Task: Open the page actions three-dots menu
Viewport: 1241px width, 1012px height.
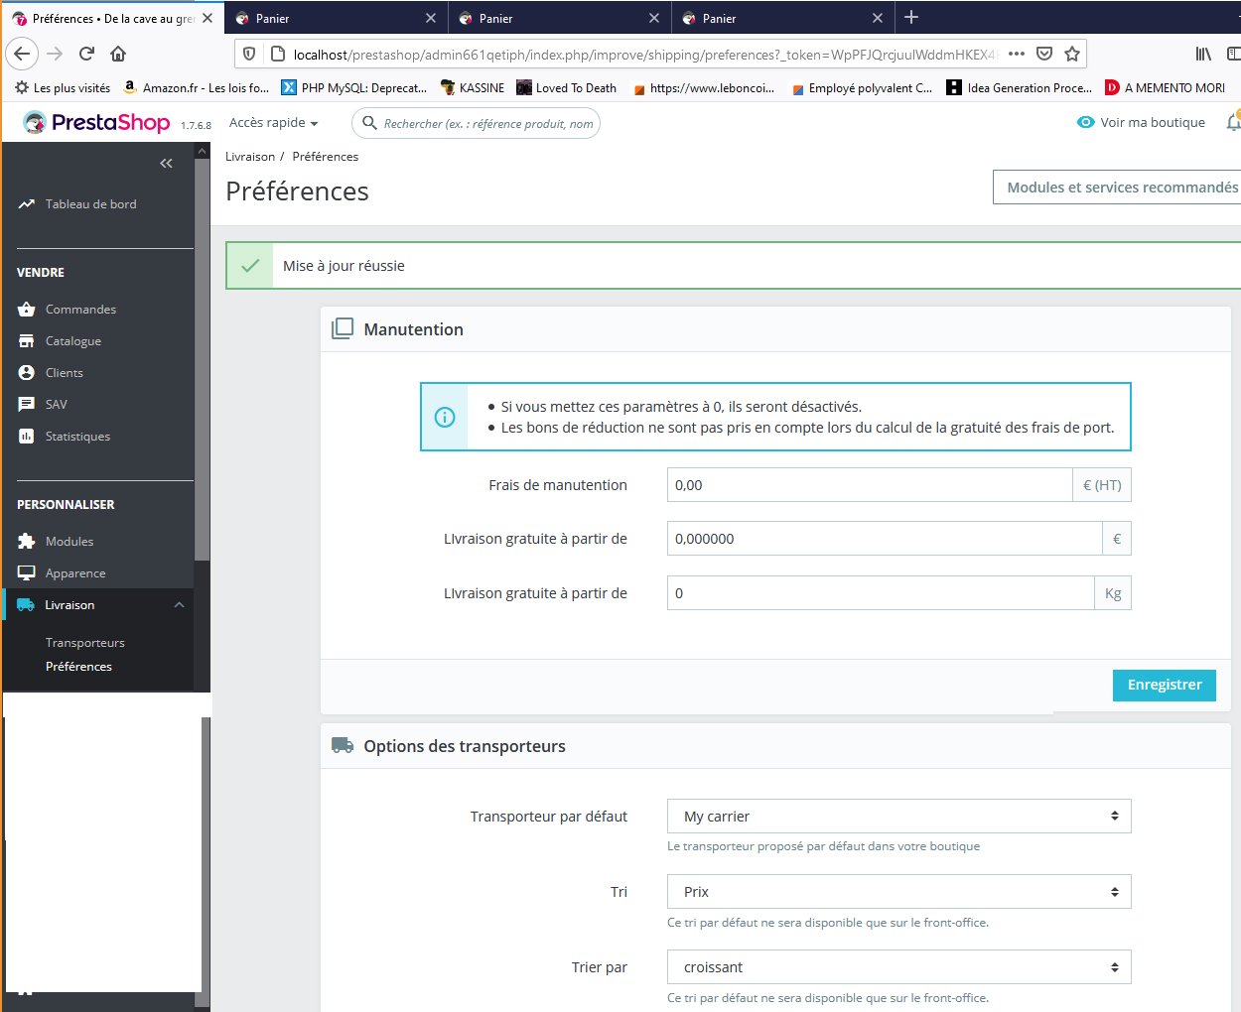Action: coord(1017,54)
